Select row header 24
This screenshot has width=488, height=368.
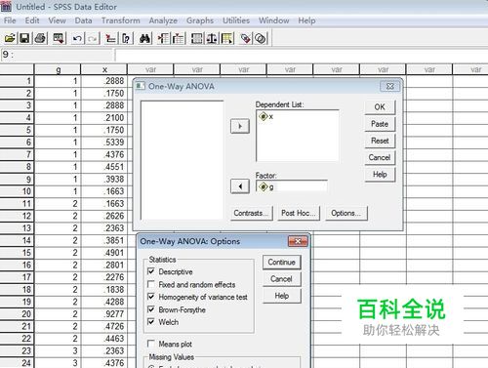coord(17,363)
